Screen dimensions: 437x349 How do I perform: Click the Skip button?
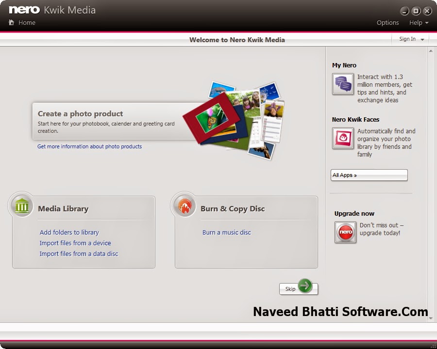point(299,288)
